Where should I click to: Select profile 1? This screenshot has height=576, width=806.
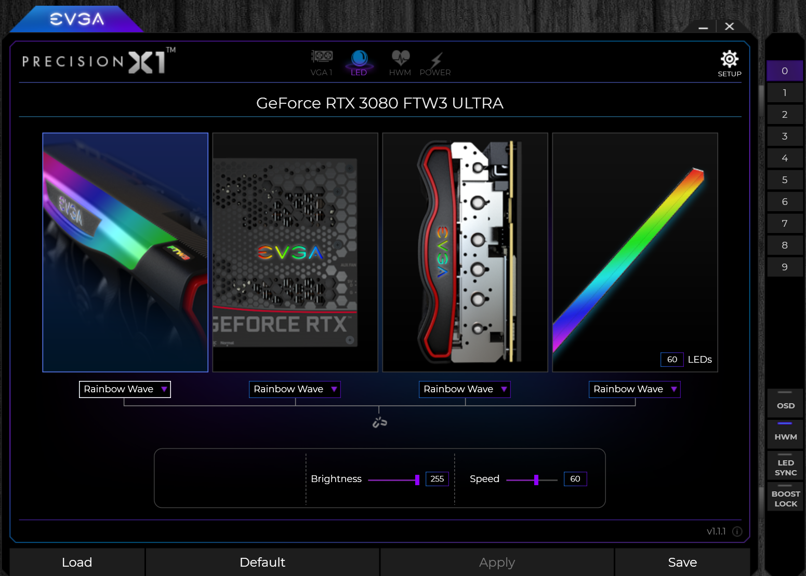tap(785, 93)
